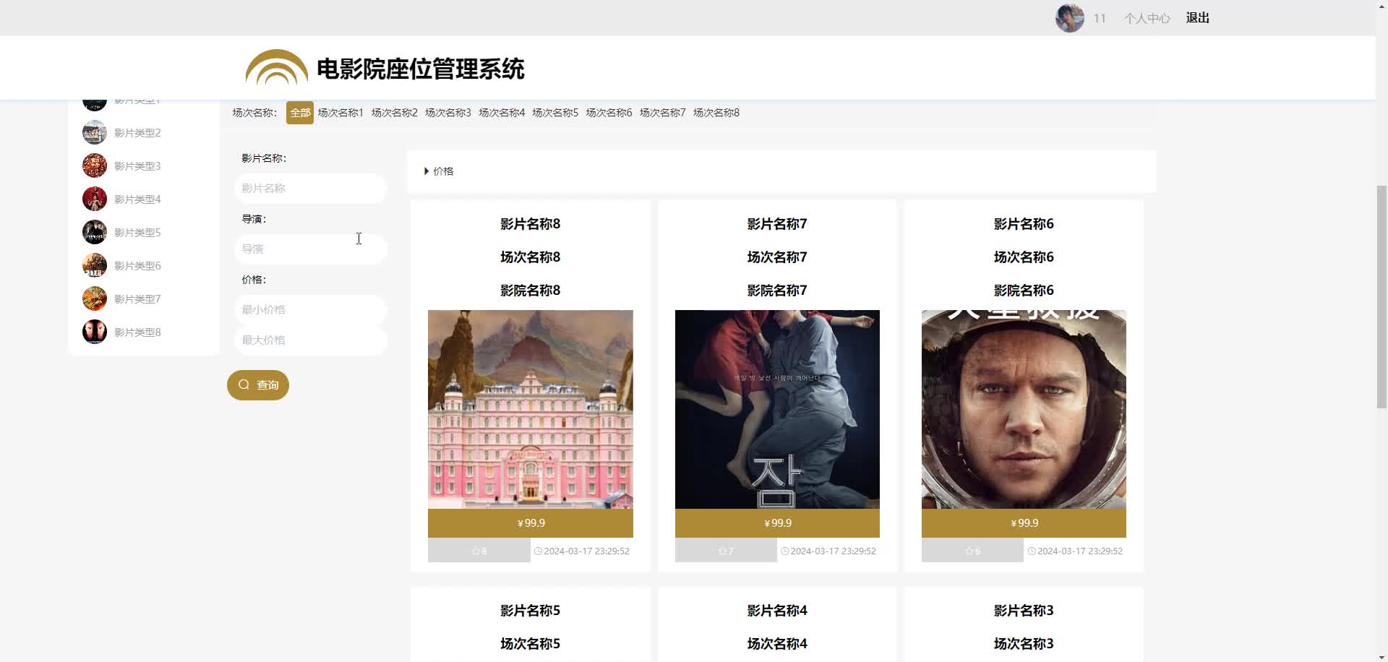The width and height of the screenshot is (1388, 662).
Task: Filter by 全部 sessions
Action: pyautogui.click(x=300, y=113)
